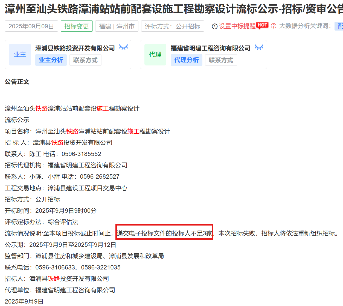Select the green 招标变更 tag
Screen dimensions: 343x306
[77, 26]
